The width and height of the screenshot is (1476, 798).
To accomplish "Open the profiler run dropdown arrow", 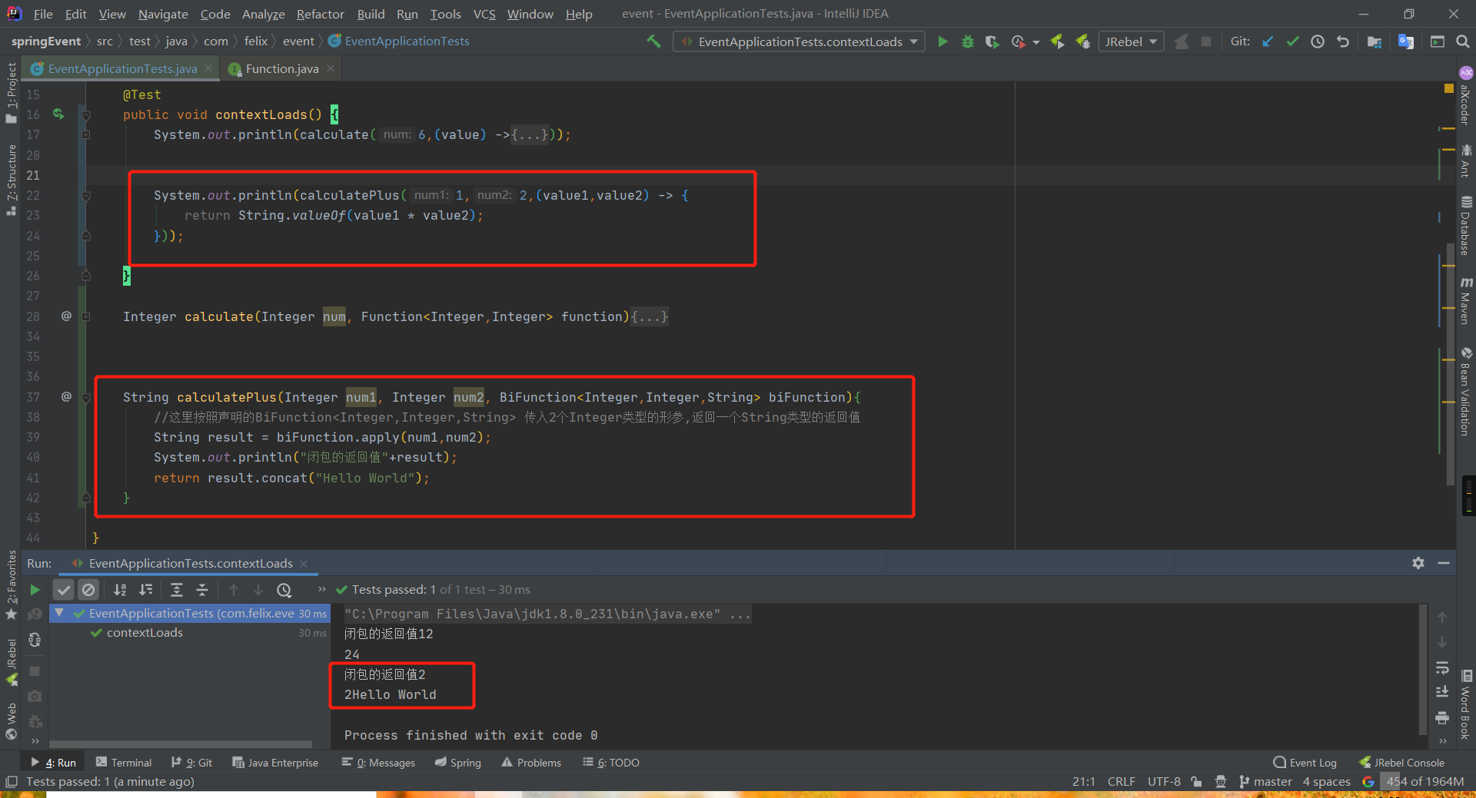I will pos(1036,42).
